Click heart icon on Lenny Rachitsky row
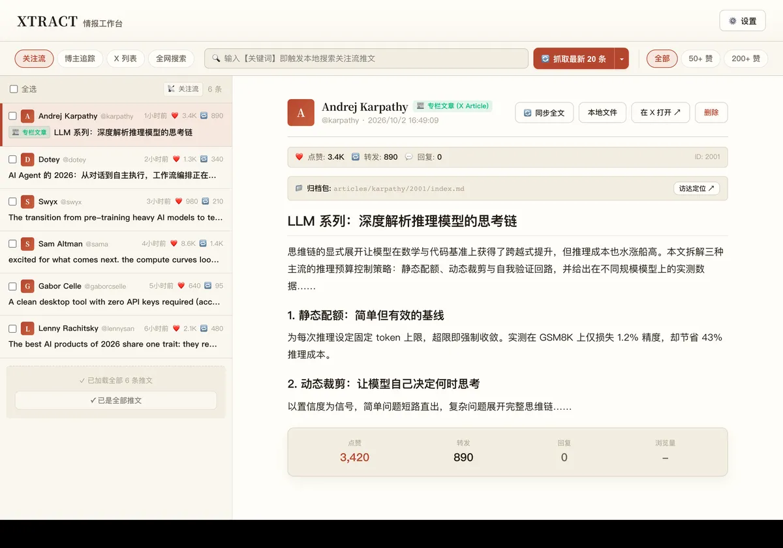 (177, 328)
